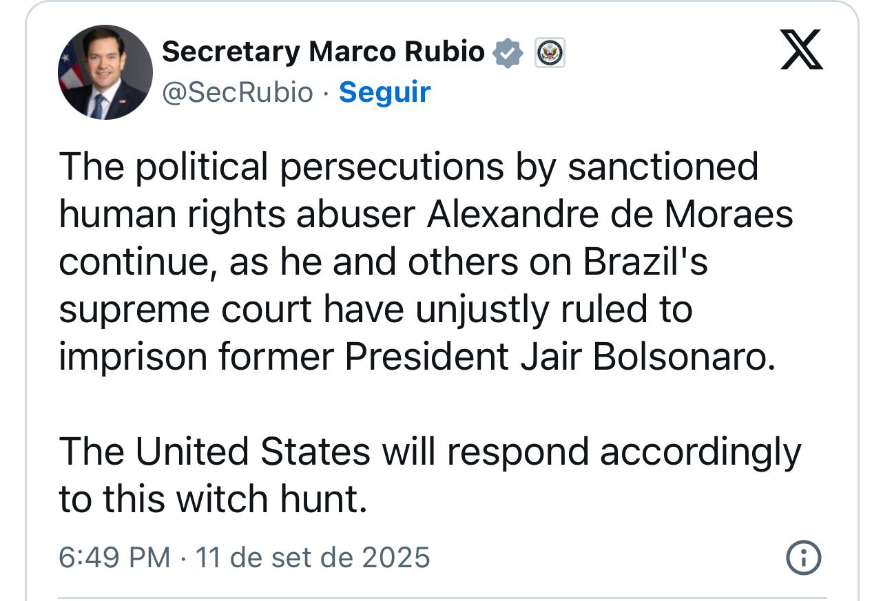Click the State Department seal badge

point(550,52)
